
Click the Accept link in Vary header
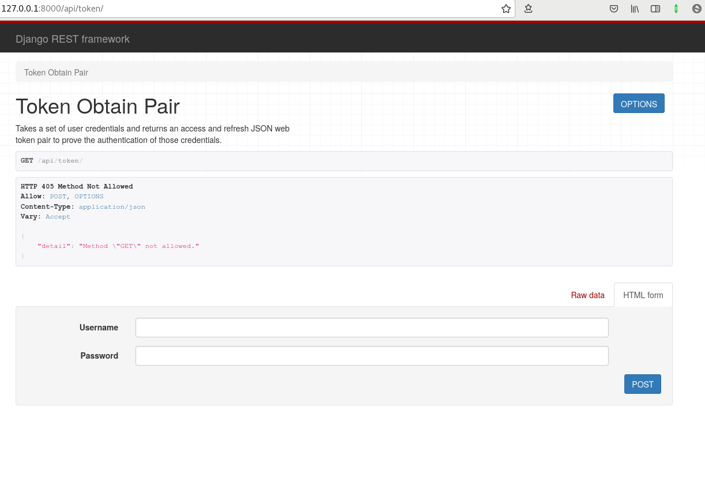coord(58,217)
